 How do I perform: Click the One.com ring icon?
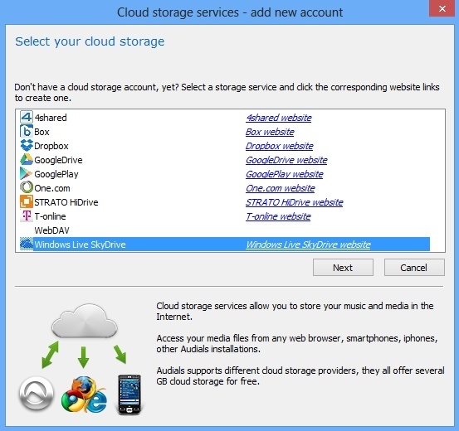tap(27, 187)
